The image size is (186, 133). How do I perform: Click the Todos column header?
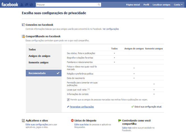coord(114,49)
